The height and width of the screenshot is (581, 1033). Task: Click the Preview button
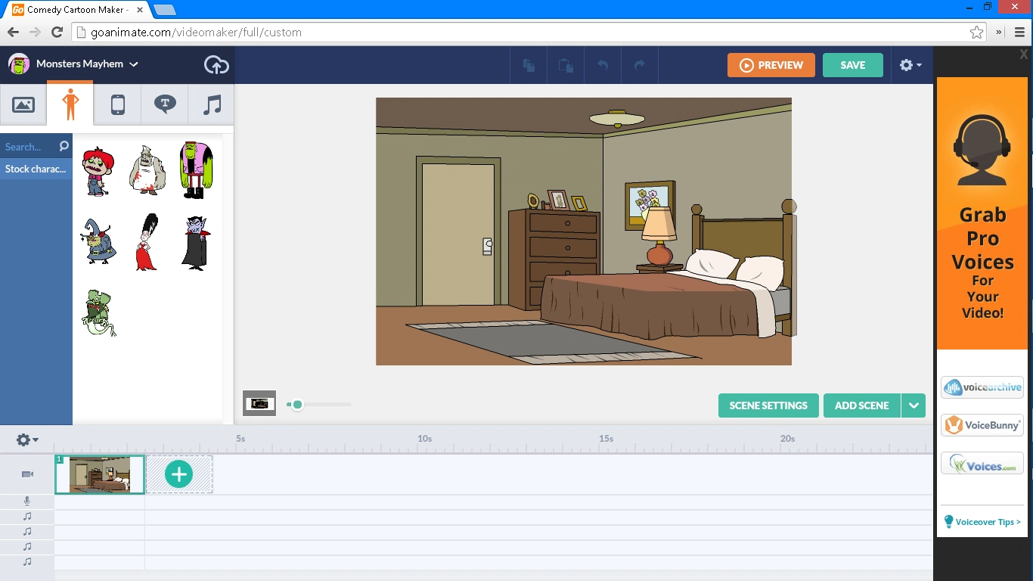[x=771, y=65]
